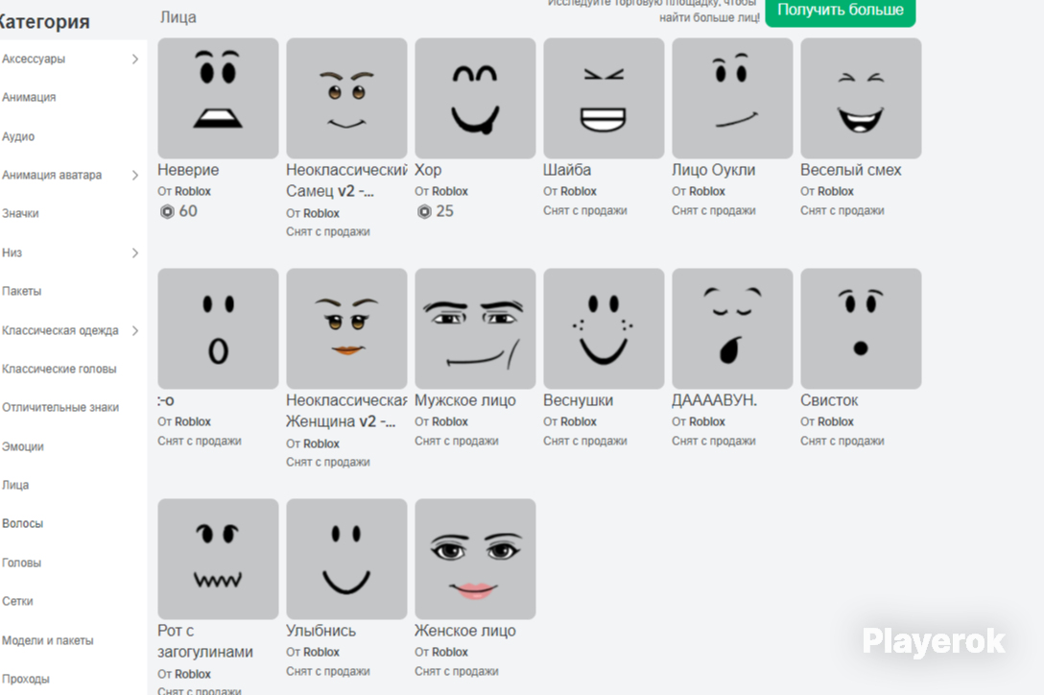This screenshot has width=1044, height=695.
Task: Go to the Головы category
Action: point(21,563)
